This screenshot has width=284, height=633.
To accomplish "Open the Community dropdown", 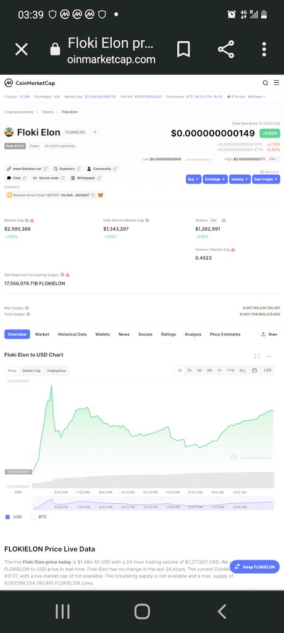I will (x=102, y=169).
